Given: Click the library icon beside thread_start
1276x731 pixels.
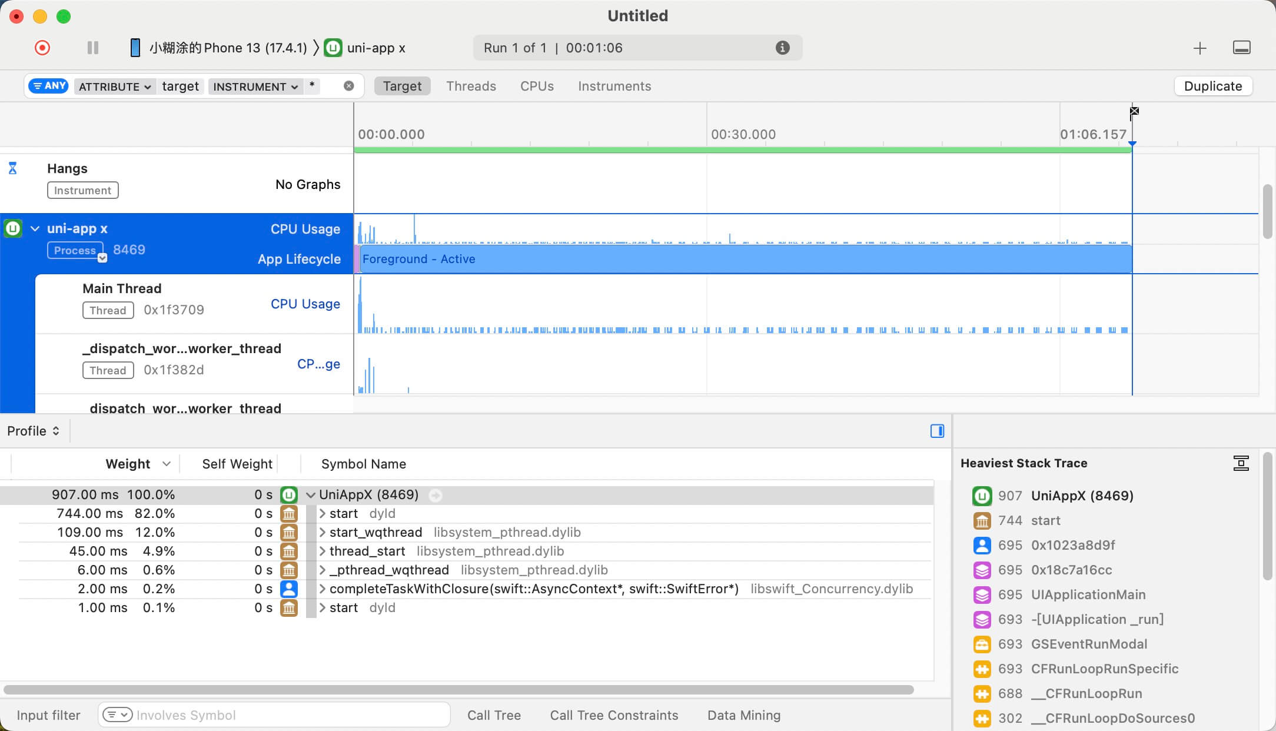Looking at the screenshot, I should (x=289, y=551).
